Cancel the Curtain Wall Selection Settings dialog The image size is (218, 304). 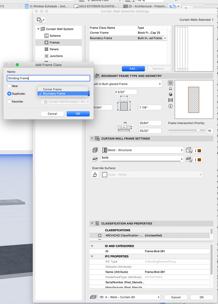[x=176, y=297]
